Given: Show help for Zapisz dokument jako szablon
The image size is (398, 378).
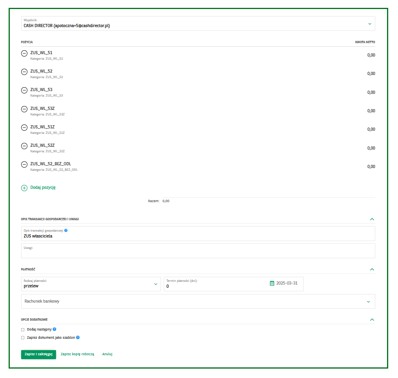Looking at the screenshot, I should click(x=78, y=338).
